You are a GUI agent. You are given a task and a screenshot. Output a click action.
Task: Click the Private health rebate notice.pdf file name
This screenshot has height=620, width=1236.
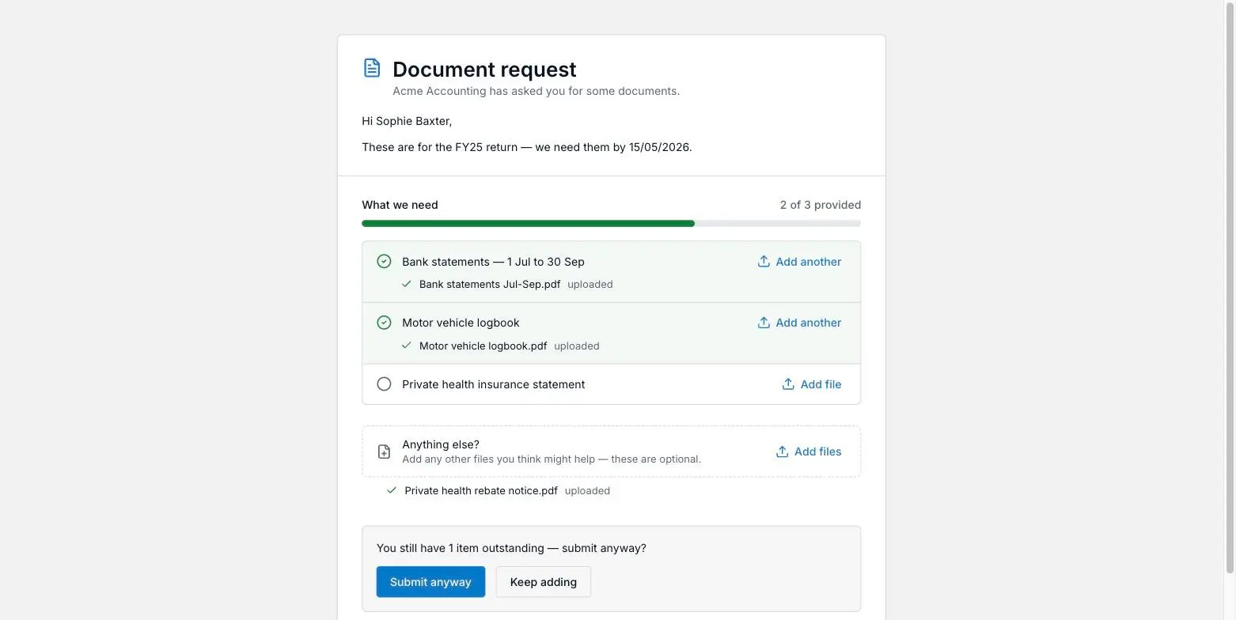coord(481,490)
